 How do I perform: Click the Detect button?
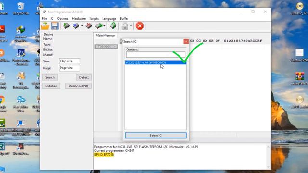coord(84,77)
